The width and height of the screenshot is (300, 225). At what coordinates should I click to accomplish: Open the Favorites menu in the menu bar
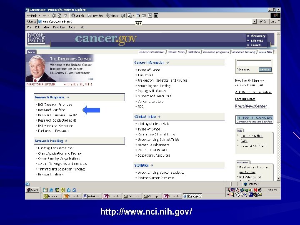(x=59, y=27)
